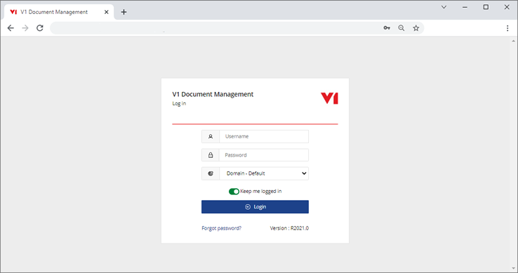Click the scrollbar up arrow

513,41
